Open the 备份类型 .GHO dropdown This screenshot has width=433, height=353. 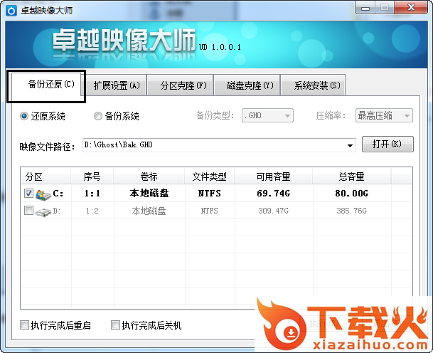[267, 115]
